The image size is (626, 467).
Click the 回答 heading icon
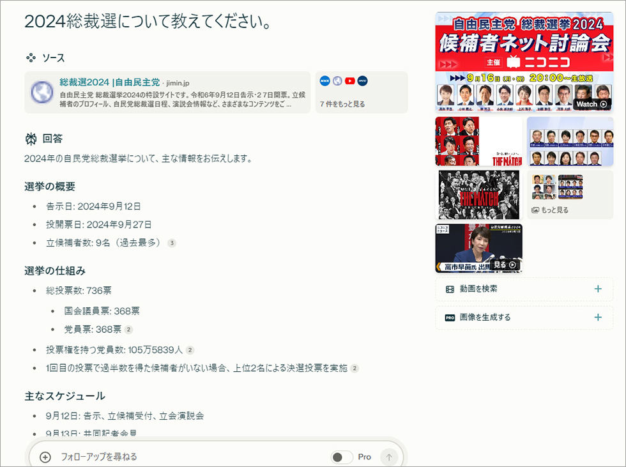click(31, 139)
